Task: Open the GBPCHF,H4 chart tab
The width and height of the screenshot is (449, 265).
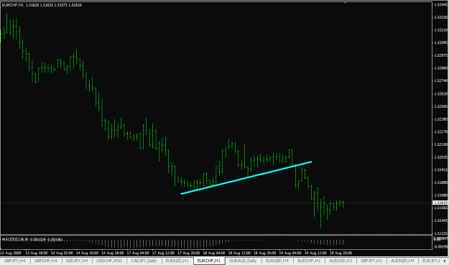Action: (45, 261)
